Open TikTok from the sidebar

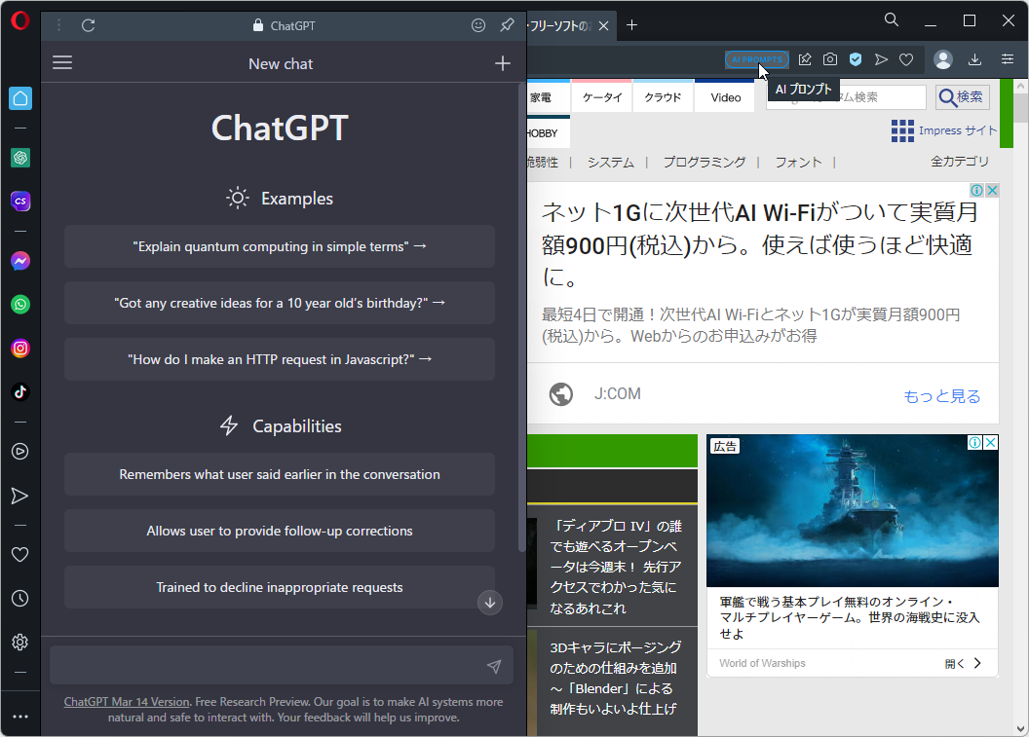(20, 391)
